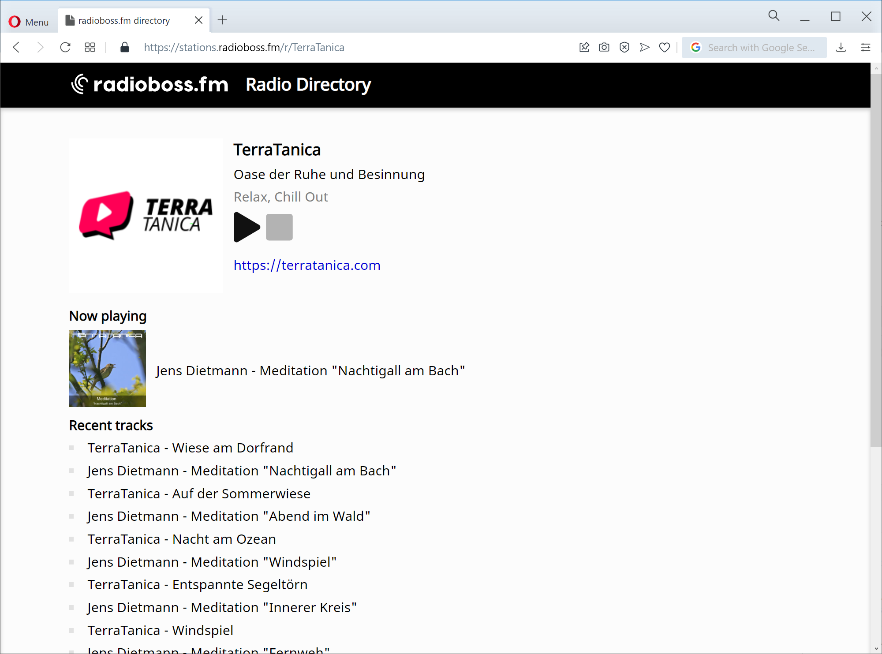
Task: Open the edit/share page icon
Action: (x=584, y=47)
